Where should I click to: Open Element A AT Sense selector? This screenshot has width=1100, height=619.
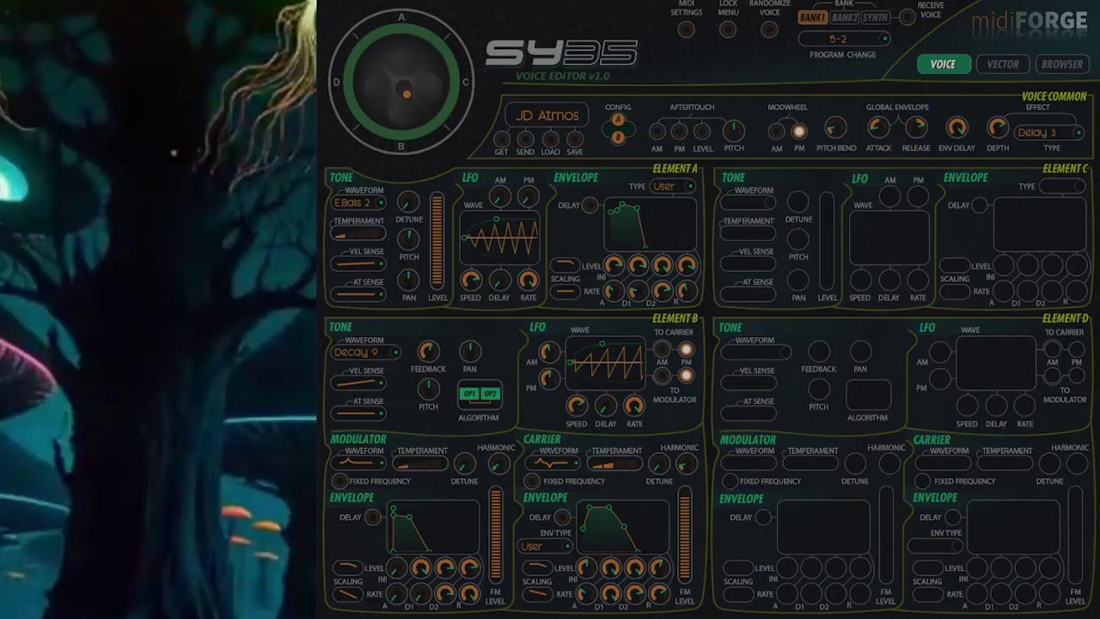click(358, 295)
